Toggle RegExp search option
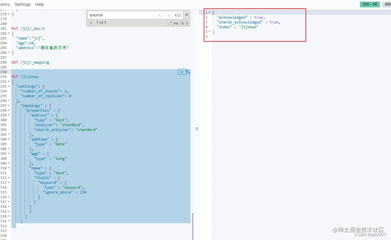The image size is (391, 240). coord(170,23)
